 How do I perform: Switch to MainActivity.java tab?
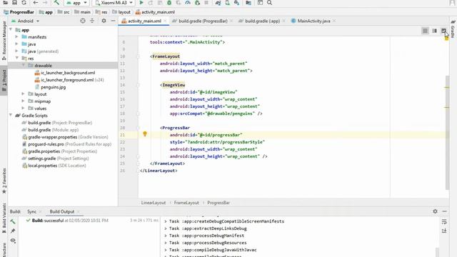click(313, 21)
